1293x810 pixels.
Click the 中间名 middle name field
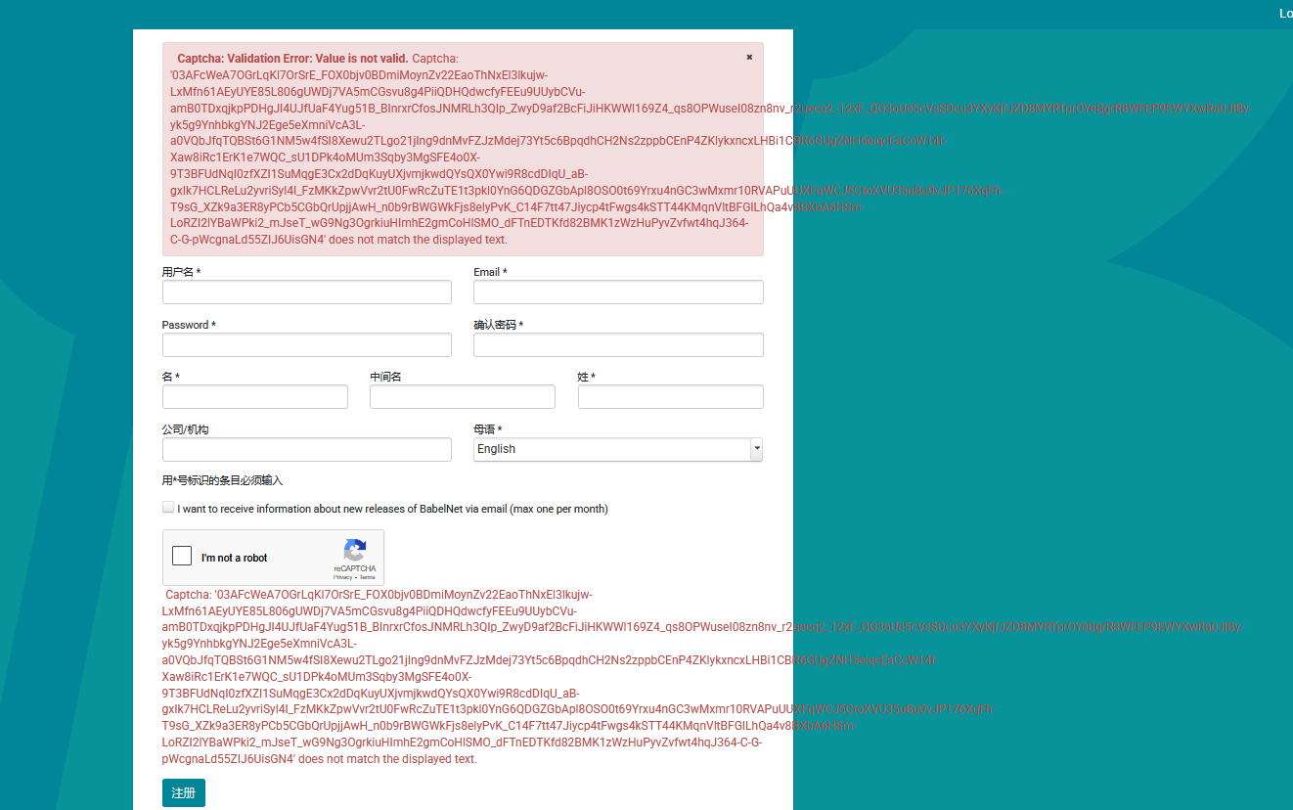click(x=463, y=396)
